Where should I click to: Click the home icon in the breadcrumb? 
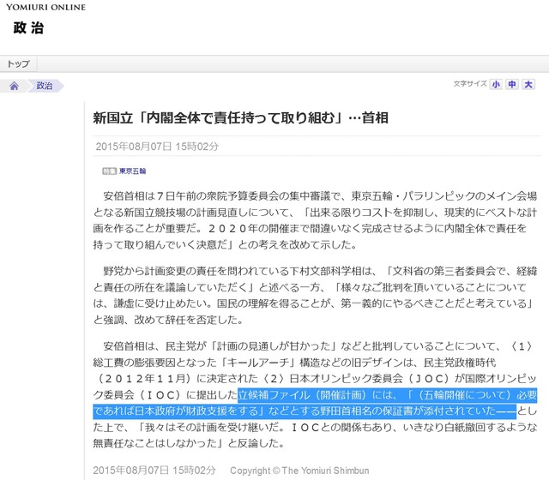pos(14,86)
